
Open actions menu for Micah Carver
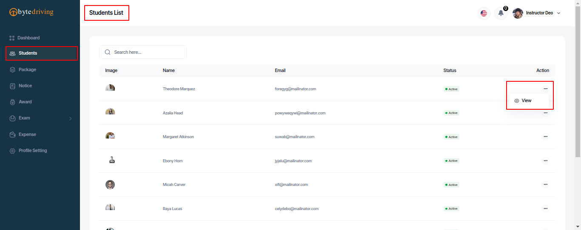[545, 185]
